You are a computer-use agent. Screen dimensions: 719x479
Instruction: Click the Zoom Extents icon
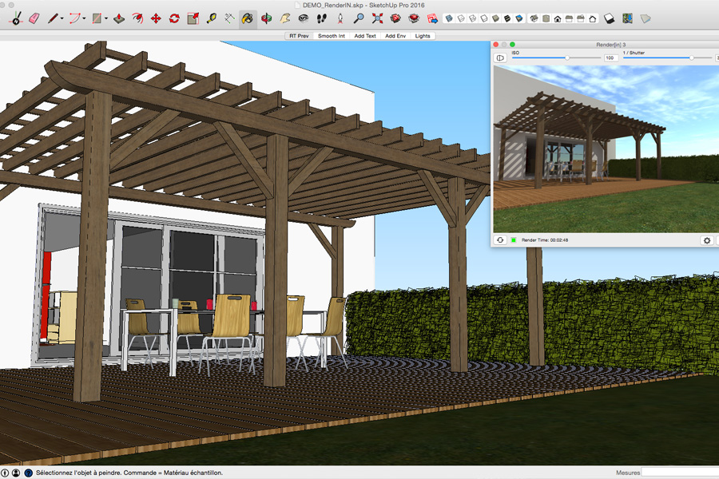coord(377,18)
